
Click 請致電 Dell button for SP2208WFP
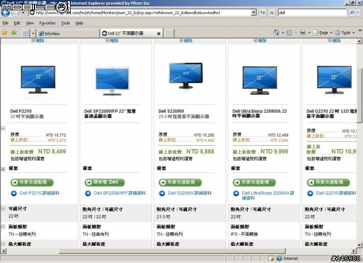pos(104,183)
